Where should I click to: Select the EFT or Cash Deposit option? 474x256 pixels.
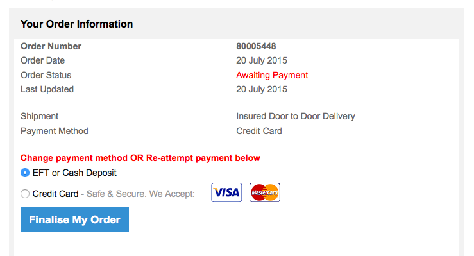coord(25,173)
